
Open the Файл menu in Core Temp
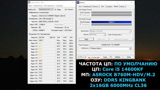coord(30,5)
